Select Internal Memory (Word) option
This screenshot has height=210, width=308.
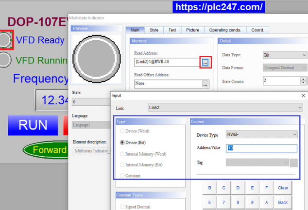[122, 154]
